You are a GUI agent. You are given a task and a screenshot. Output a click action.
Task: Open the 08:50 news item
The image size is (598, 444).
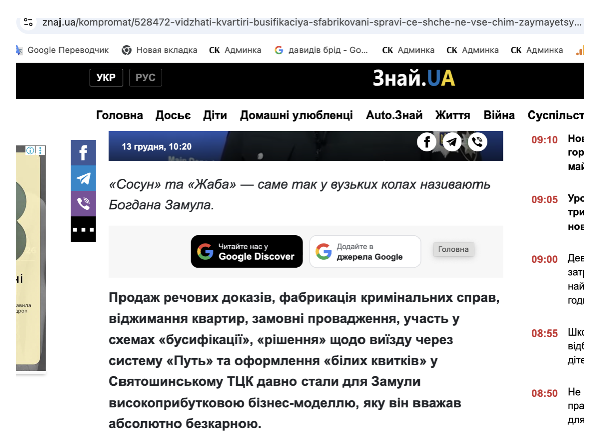[558, 406]
